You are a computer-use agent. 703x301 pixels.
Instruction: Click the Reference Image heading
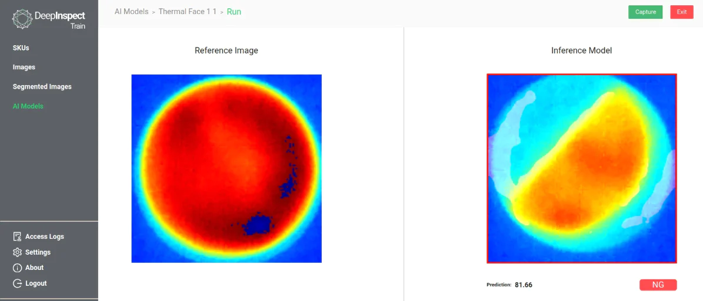[x=226, y=50]
